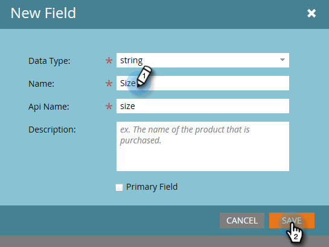
Task: Select the red asterisk beside Api Name
Action: tap(109, 107)
